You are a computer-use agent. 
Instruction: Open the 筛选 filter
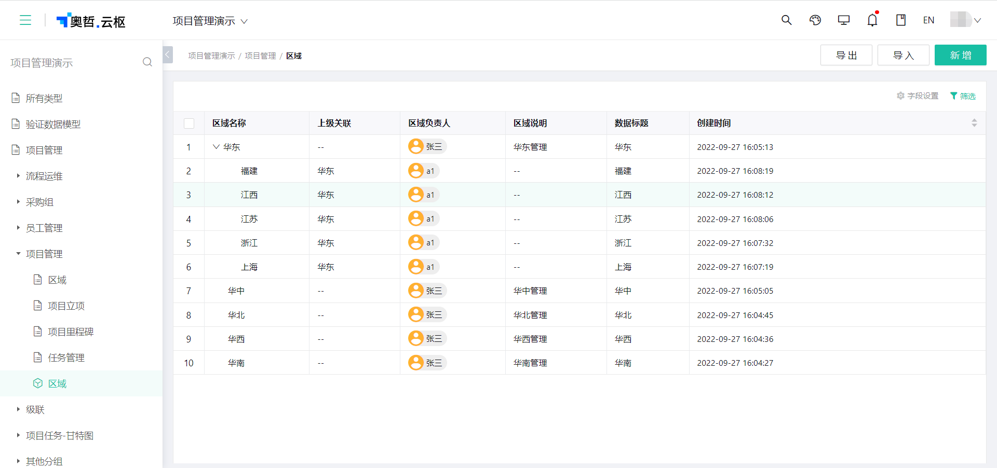(x=963, y=96)
